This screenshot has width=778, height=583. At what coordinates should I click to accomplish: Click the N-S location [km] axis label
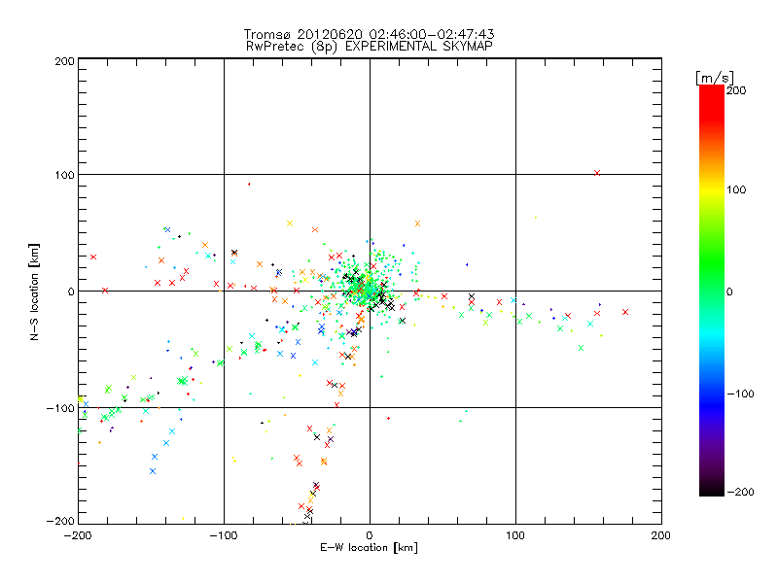pyautogui.click(x=33, y=291)
